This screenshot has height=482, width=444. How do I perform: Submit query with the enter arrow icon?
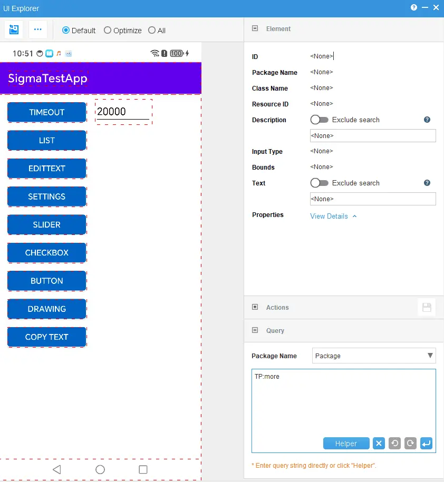click(426, 443)
